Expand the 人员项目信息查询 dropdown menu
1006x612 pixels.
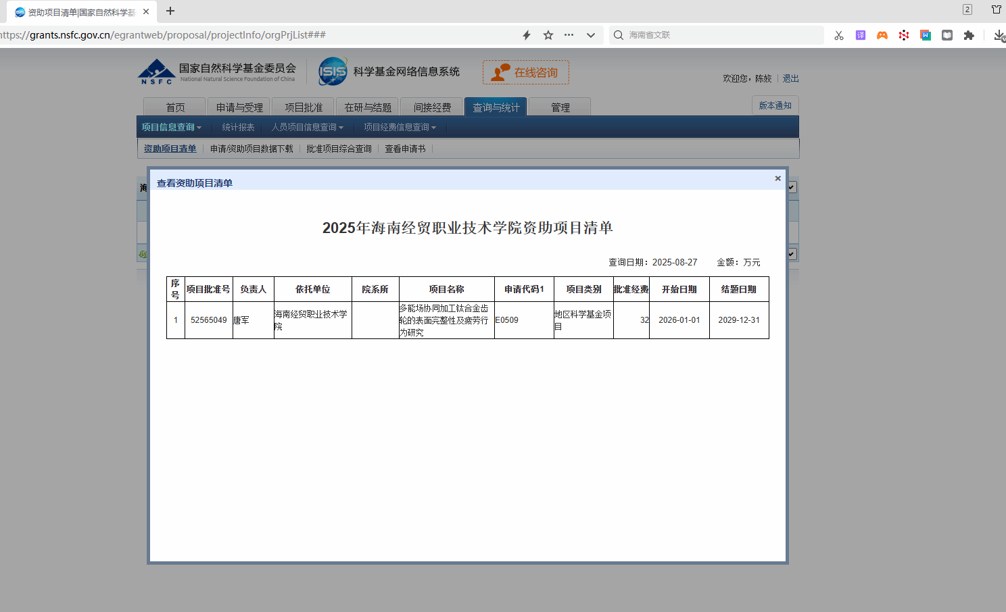coord(308,127)
